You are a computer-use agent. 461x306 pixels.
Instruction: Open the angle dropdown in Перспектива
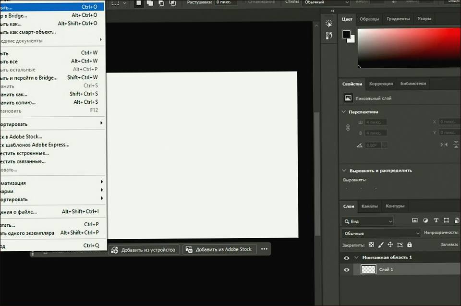pyautogui.click(x=385, y=145)
